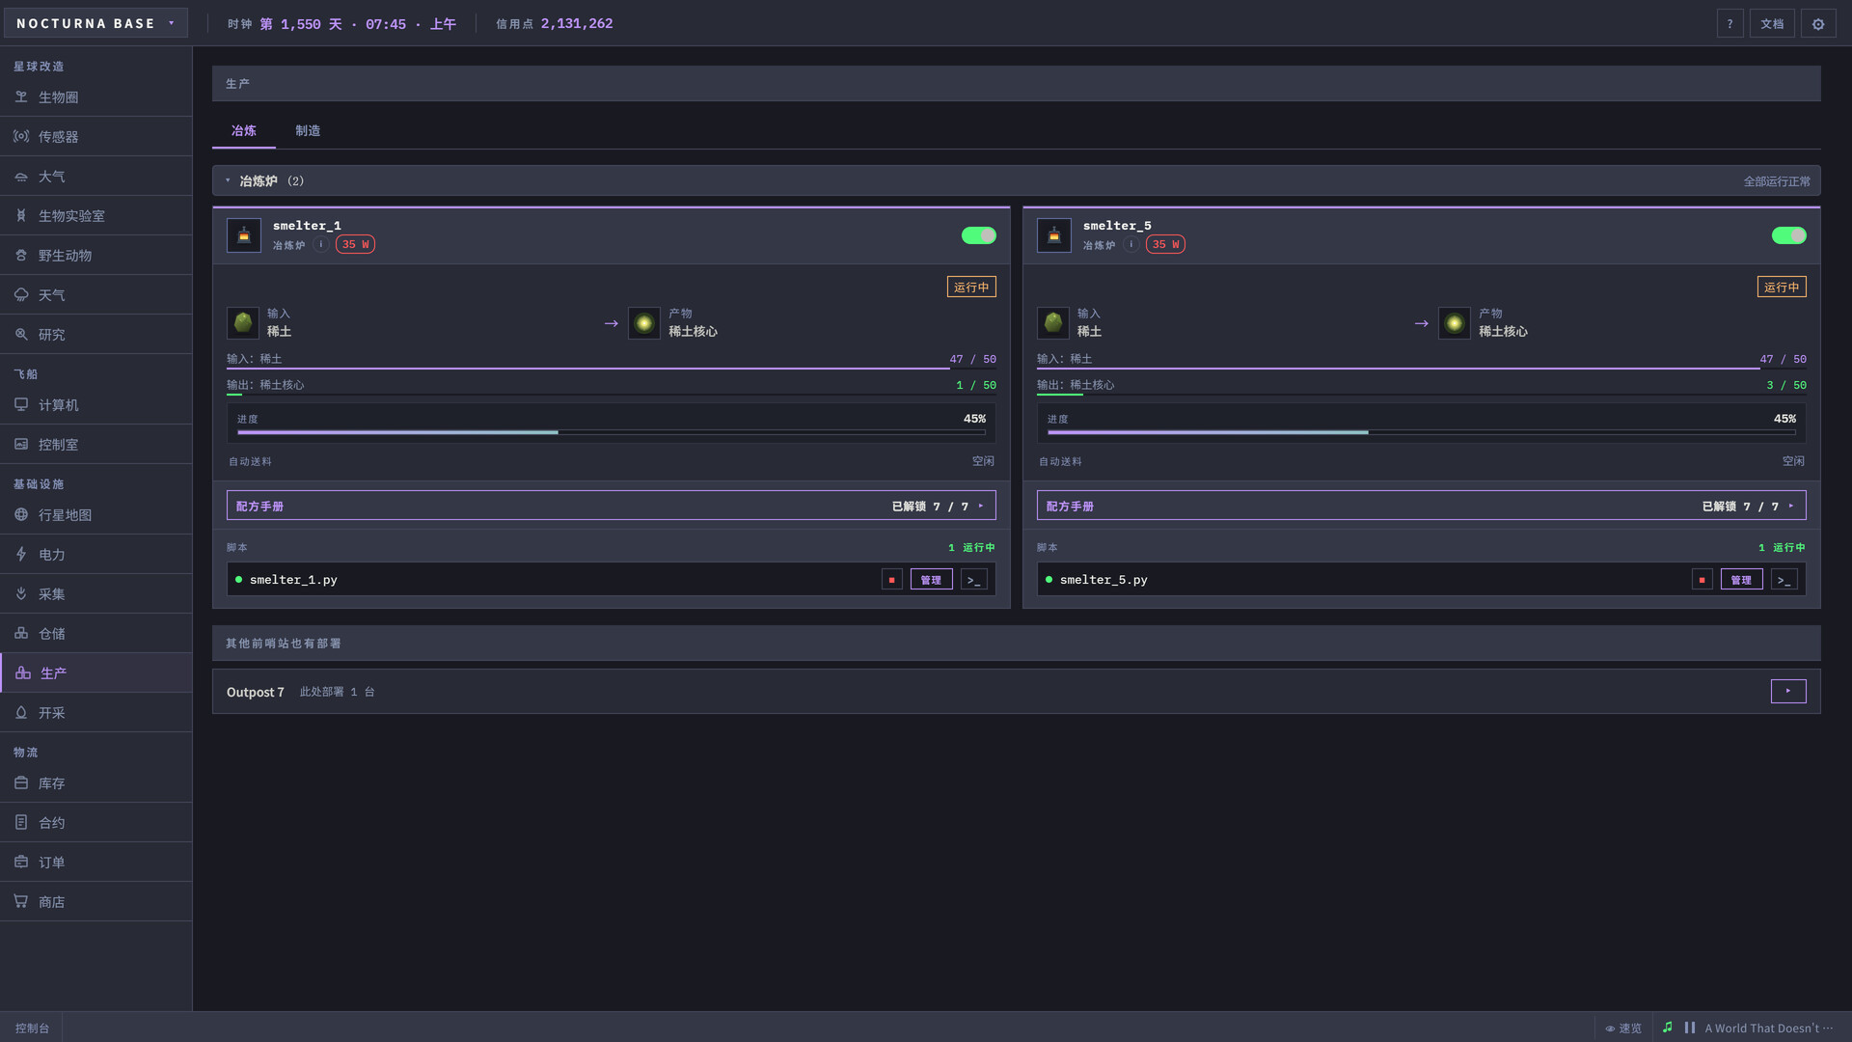Screen dimensions: 1852x1042
Task: Open the 商店 shop page
Action: [x=95, y=902]
